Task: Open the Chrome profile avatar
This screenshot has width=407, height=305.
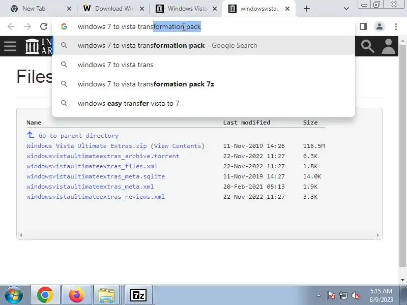Action: click(x=379, y=26)
